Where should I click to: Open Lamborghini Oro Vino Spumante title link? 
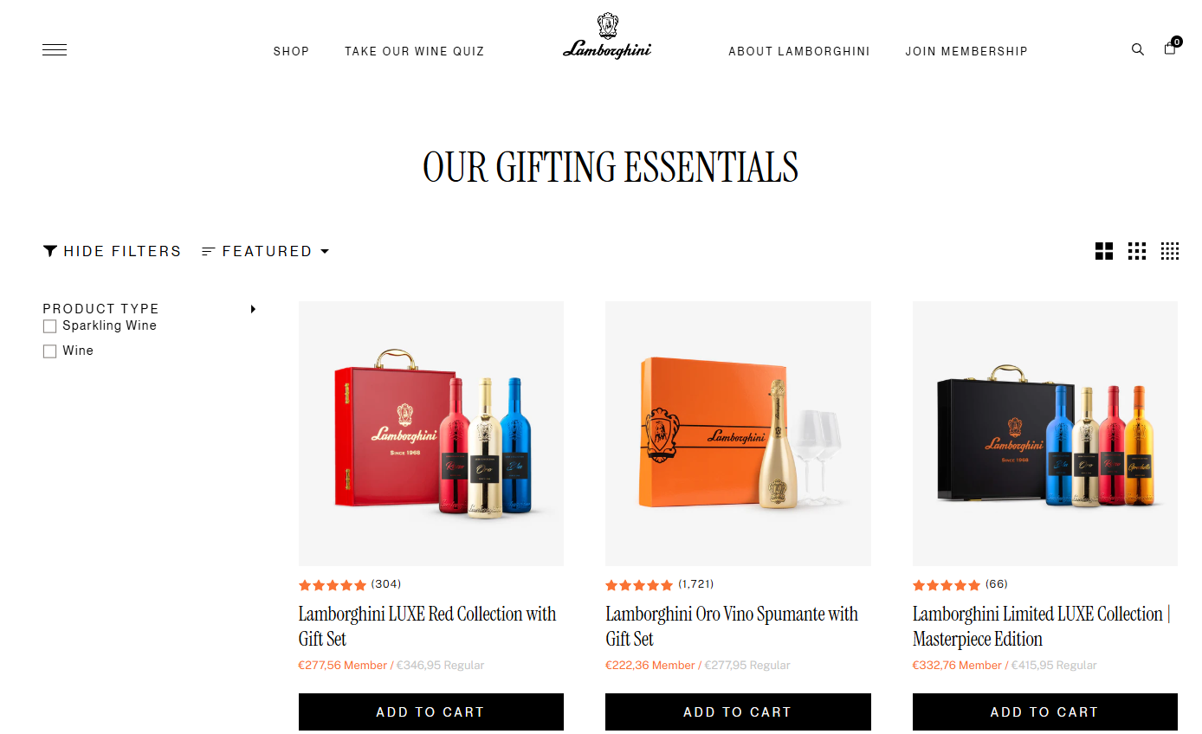tap(732, 627)
